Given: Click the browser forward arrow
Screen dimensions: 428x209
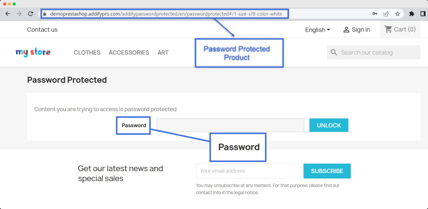Looking at the screenshot, I should pyautogui.click(x=19, y=14).
